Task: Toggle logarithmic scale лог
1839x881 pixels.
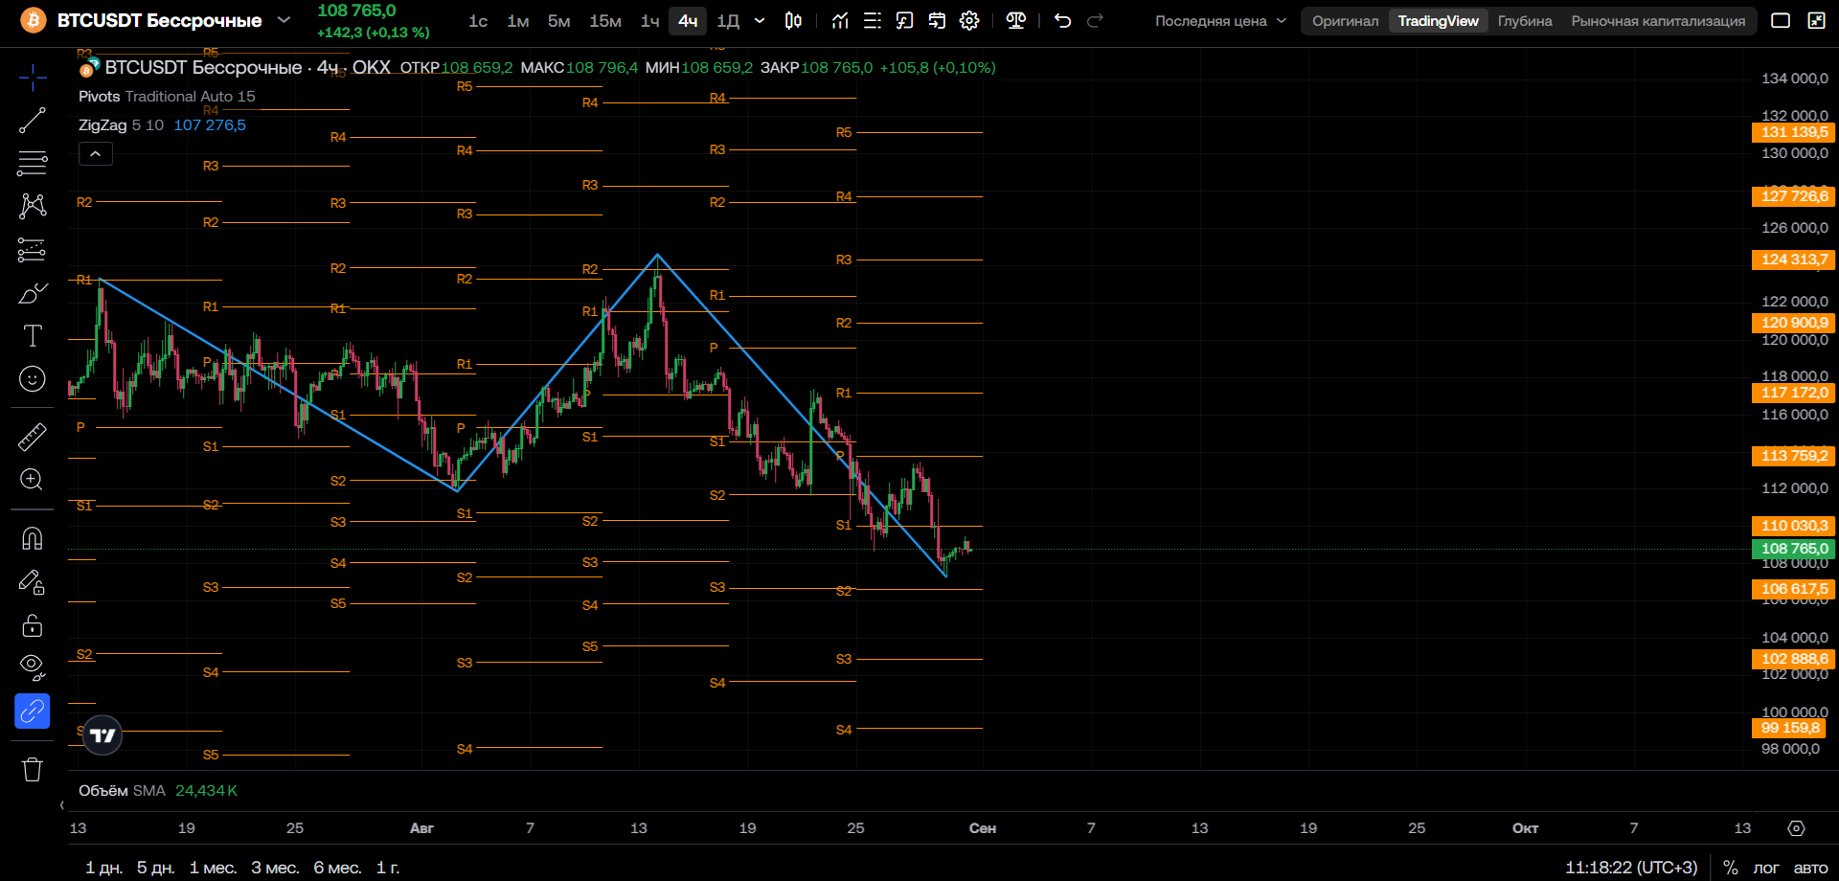Action: tap(1766, 868)
